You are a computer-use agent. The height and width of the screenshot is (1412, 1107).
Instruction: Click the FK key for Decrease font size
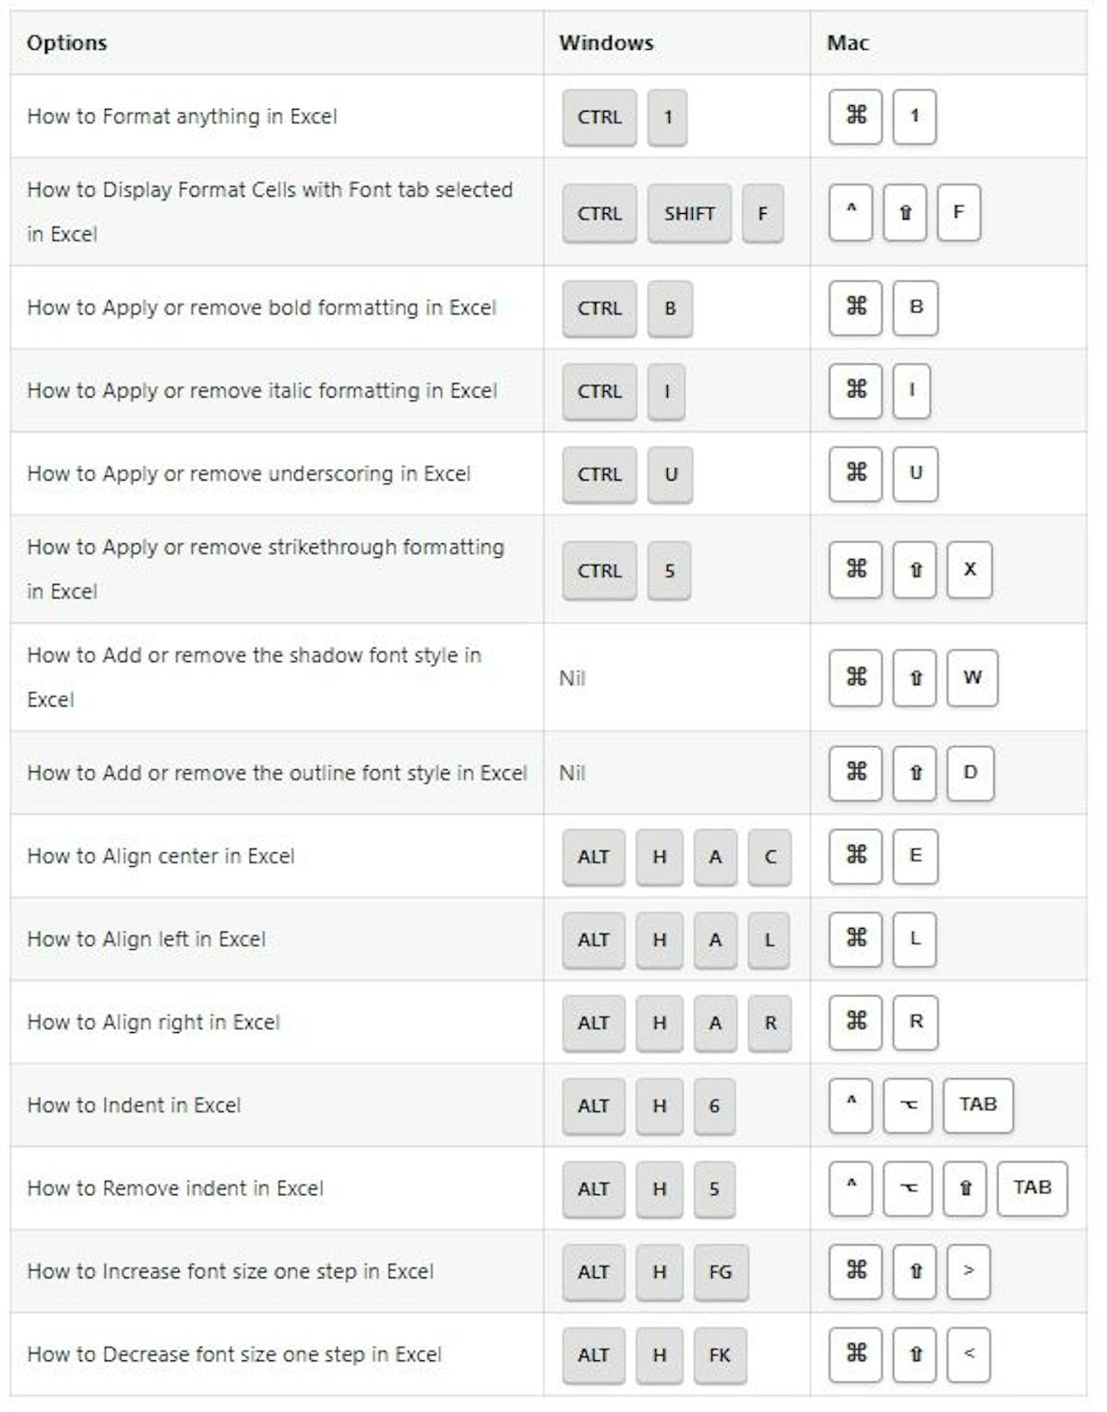tap(720, 1355)
